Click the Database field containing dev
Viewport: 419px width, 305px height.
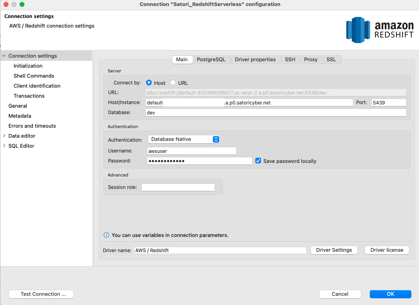pyautogui.click(x=276, y=112)
